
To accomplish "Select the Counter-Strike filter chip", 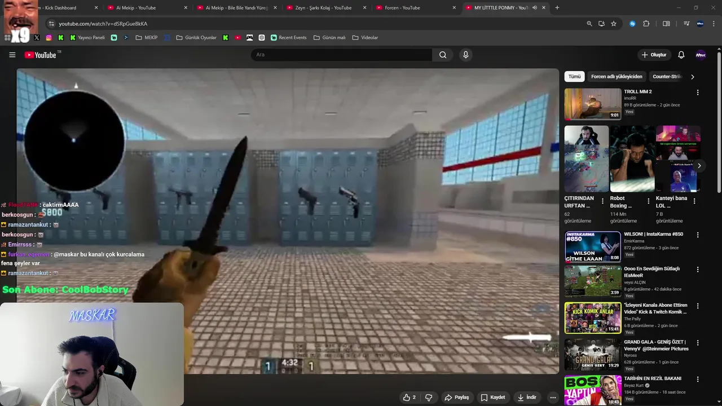I will click(667, 77).
